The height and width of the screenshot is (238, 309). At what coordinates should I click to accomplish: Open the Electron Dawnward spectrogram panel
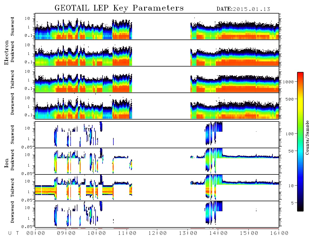(x=157, y=106)
